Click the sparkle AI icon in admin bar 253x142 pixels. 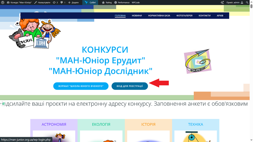222,3
